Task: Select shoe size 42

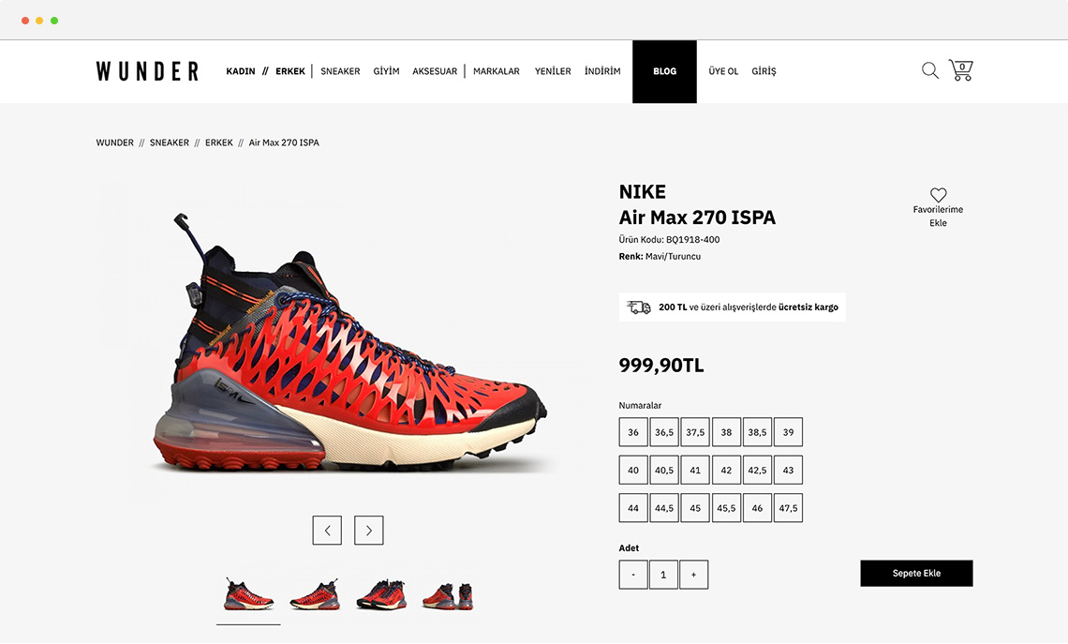Action: click(726, 471)
